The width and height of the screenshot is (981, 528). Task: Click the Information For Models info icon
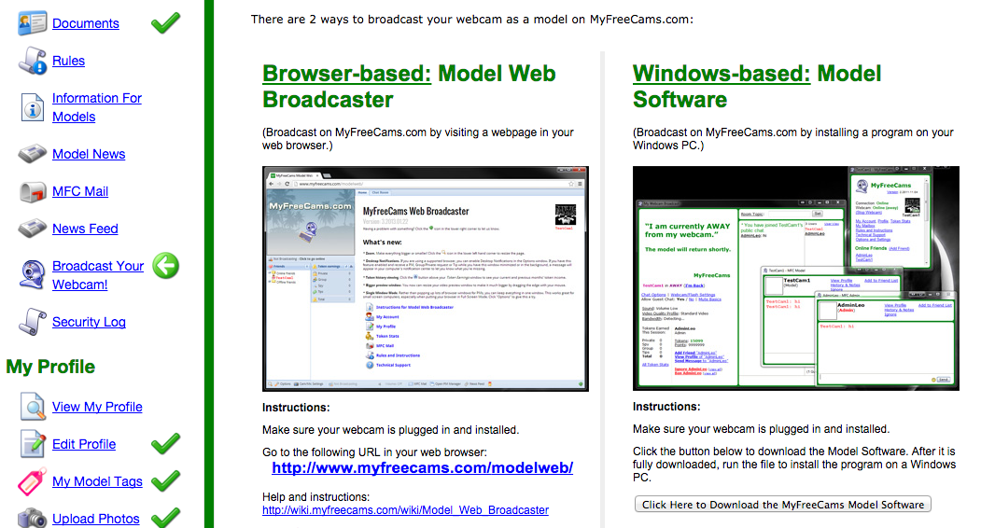point(33,107)
